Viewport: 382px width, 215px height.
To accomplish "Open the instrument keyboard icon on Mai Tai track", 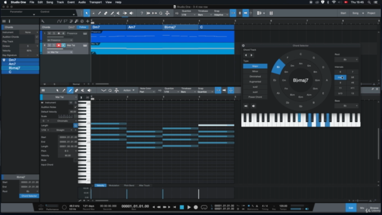I will [85, 45].
